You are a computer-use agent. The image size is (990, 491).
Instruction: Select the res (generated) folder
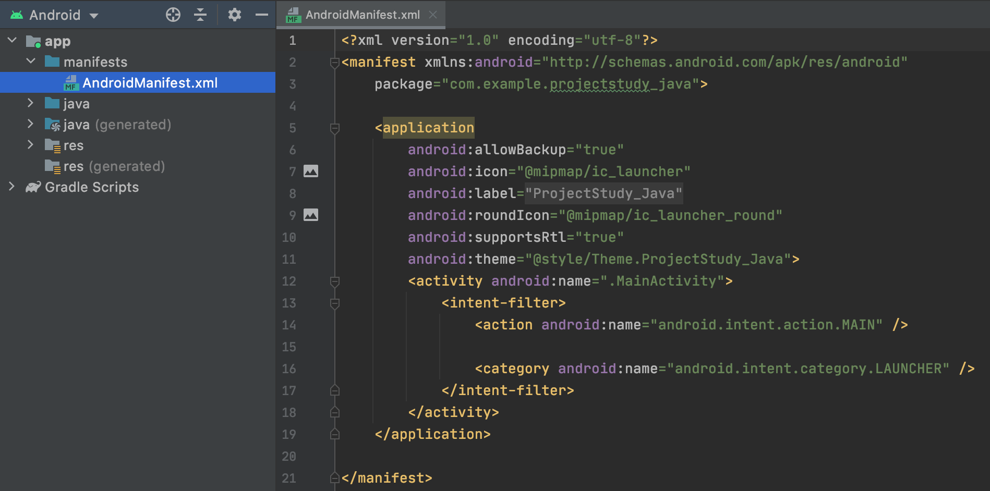[x=138, y=166]
